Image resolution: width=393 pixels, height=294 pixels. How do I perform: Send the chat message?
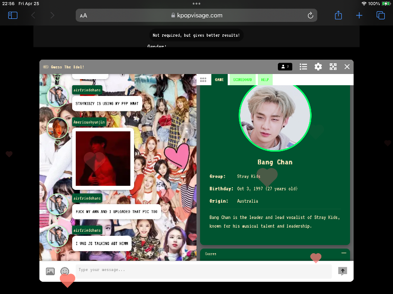[342, 271]
